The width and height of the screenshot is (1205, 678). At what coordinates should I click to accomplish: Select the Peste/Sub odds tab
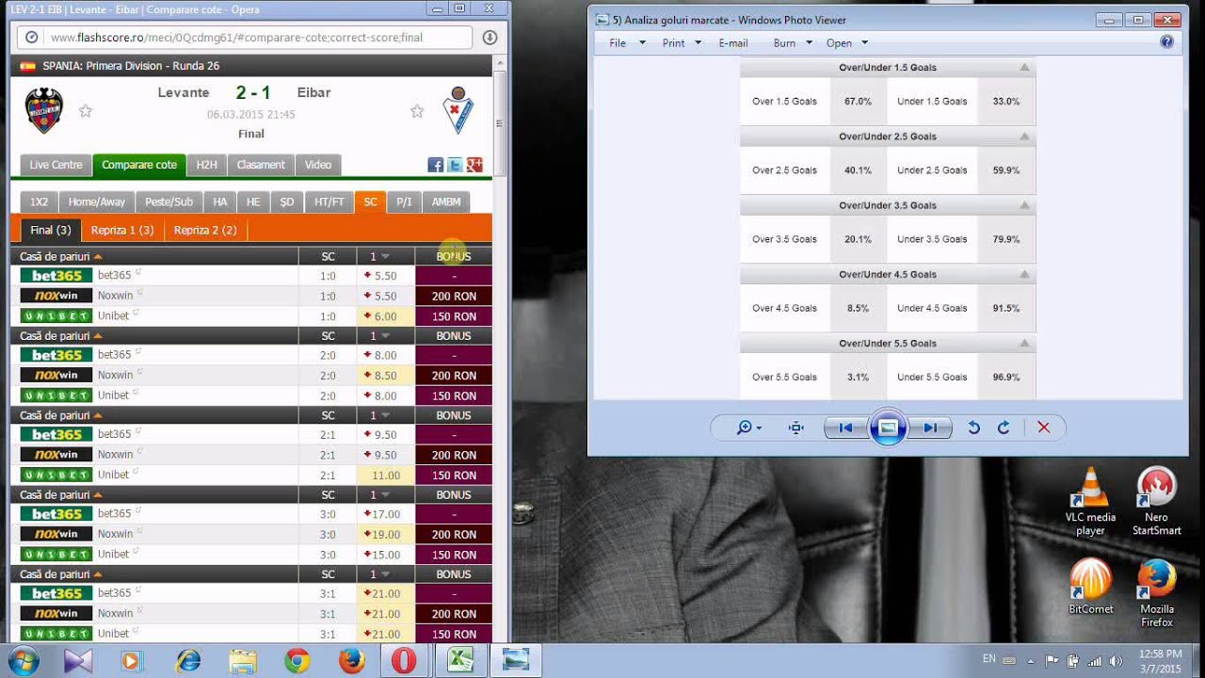click(169, 202)
